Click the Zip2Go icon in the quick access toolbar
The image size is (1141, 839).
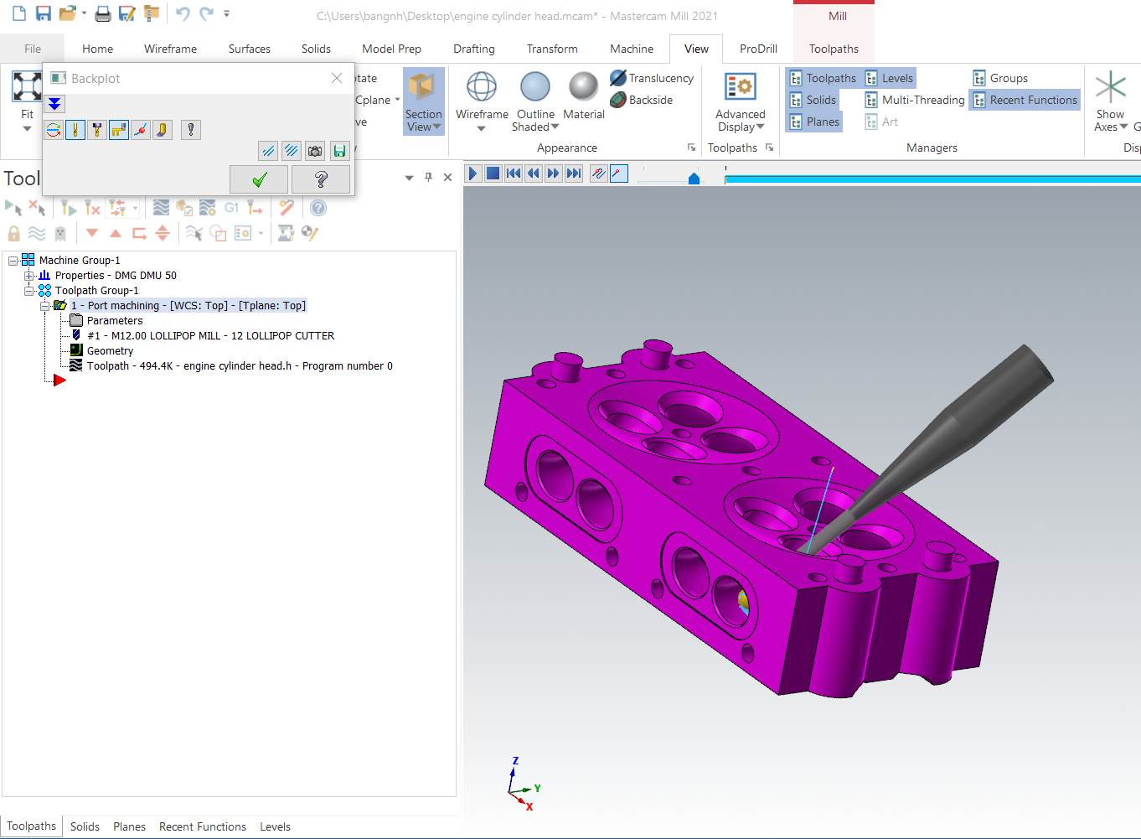tap(152, 13)
